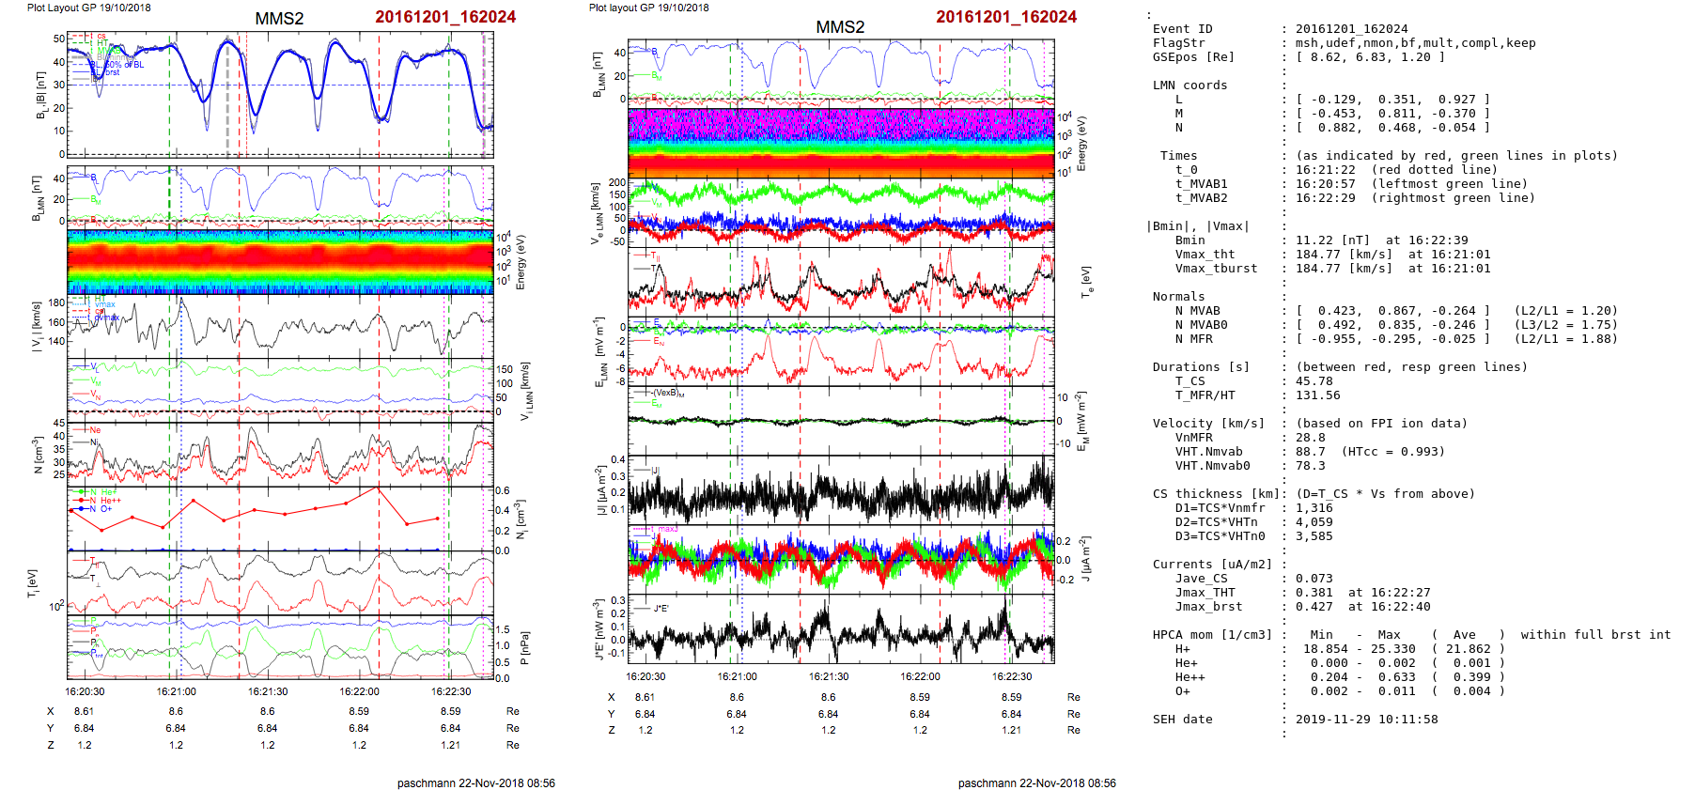Image resolution: width=1695 pixels, height=790 pixels.
Task: Select the FlagStr line of flags
Action: click(1415, 43)
